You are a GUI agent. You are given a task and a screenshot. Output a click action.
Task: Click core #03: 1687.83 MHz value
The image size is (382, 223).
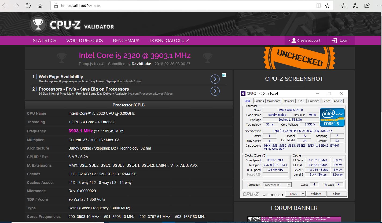190,217
